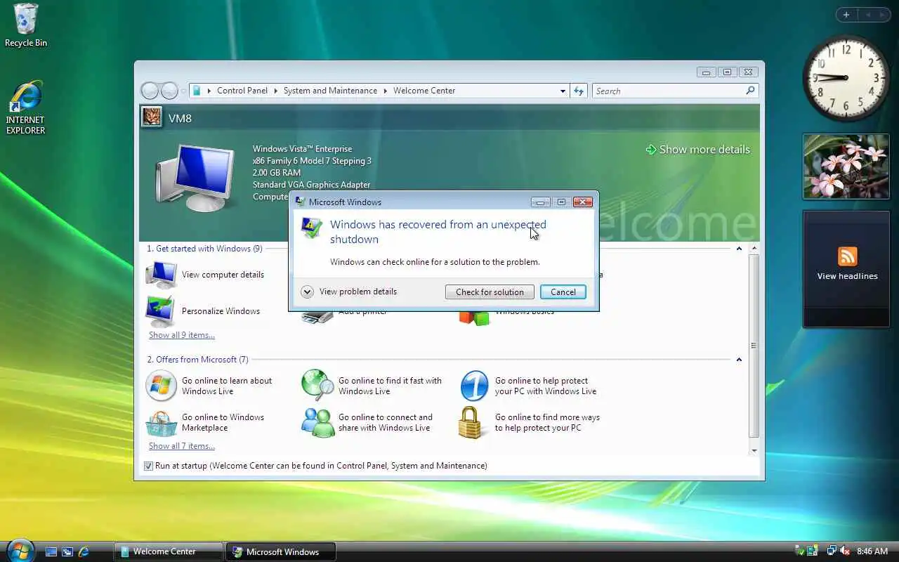The image size is (899, 562).
Task: Click the Personalize Windows text
Action: tap(221, 311)
